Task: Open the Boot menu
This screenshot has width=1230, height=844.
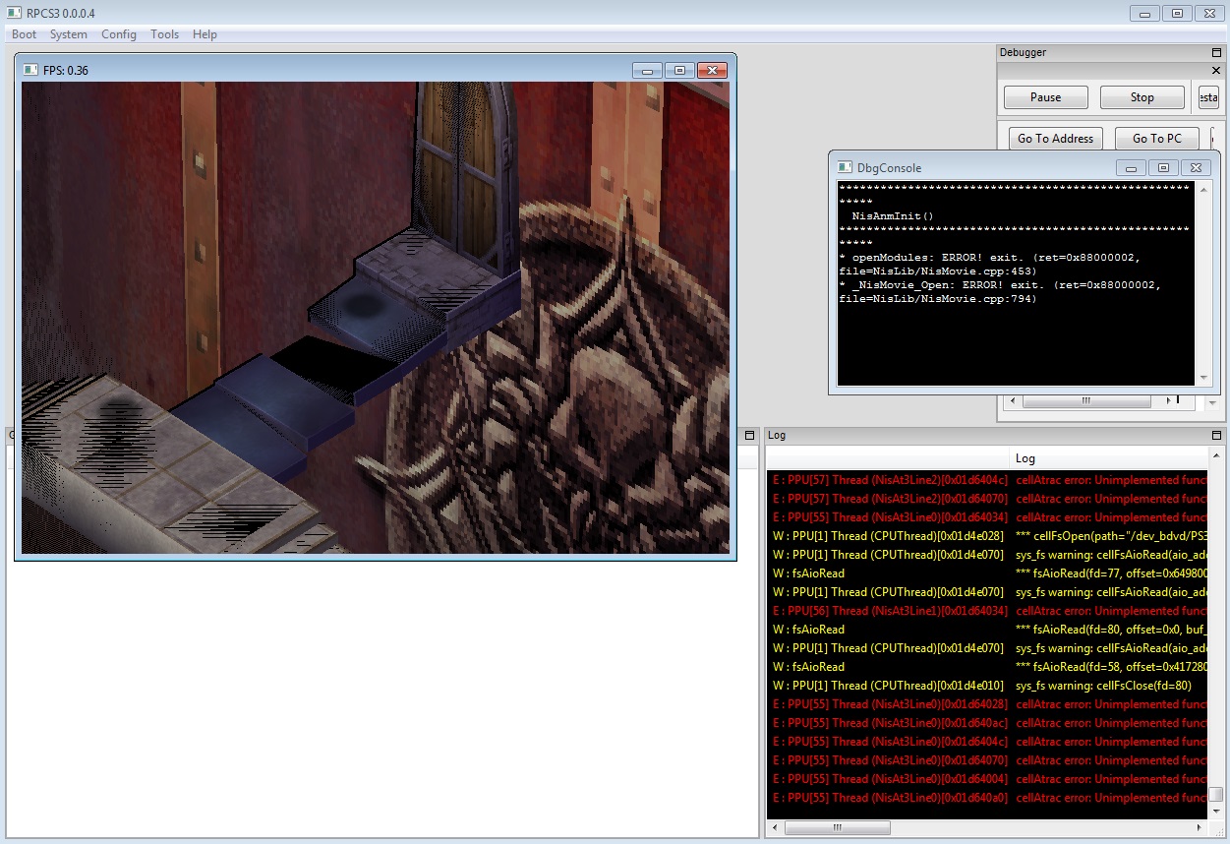Action: point(24,34)
